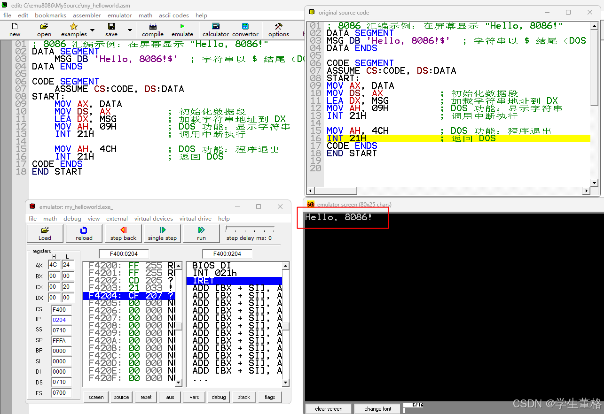Viewport: 604px width, 414px height.
Task: Open the external menu in emulator
Action: click(117, 218)
